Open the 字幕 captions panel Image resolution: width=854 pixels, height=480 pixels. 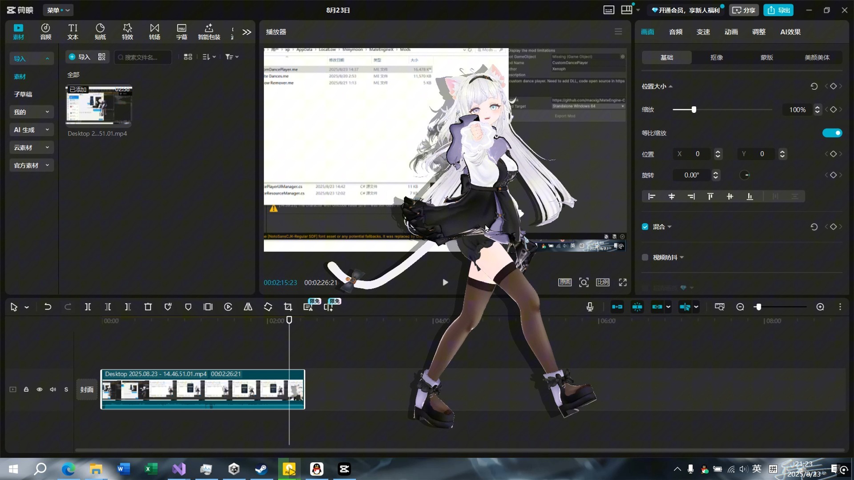coord(181,32)
